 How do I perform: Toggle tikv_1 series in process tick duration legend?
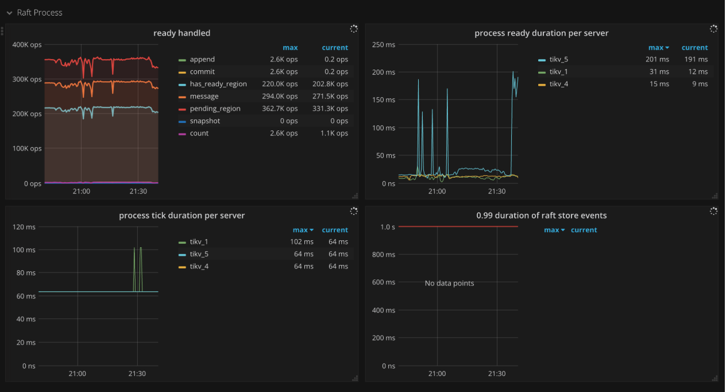[199, 241]
